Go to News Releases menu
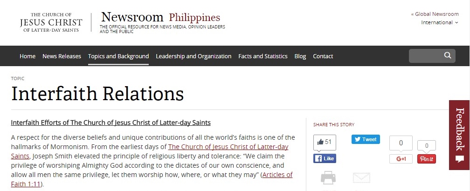470x191 pixels. (x=62, y=56)
